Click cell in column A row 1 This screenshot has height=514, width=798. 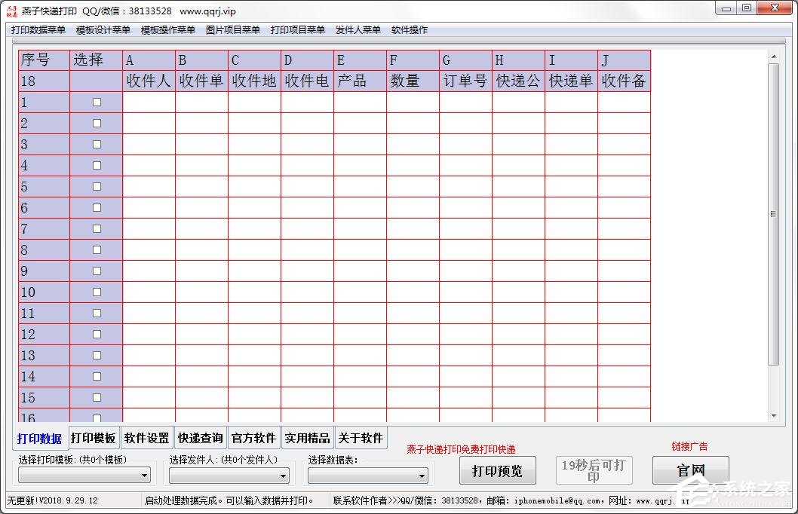click(x=149, y=102)
